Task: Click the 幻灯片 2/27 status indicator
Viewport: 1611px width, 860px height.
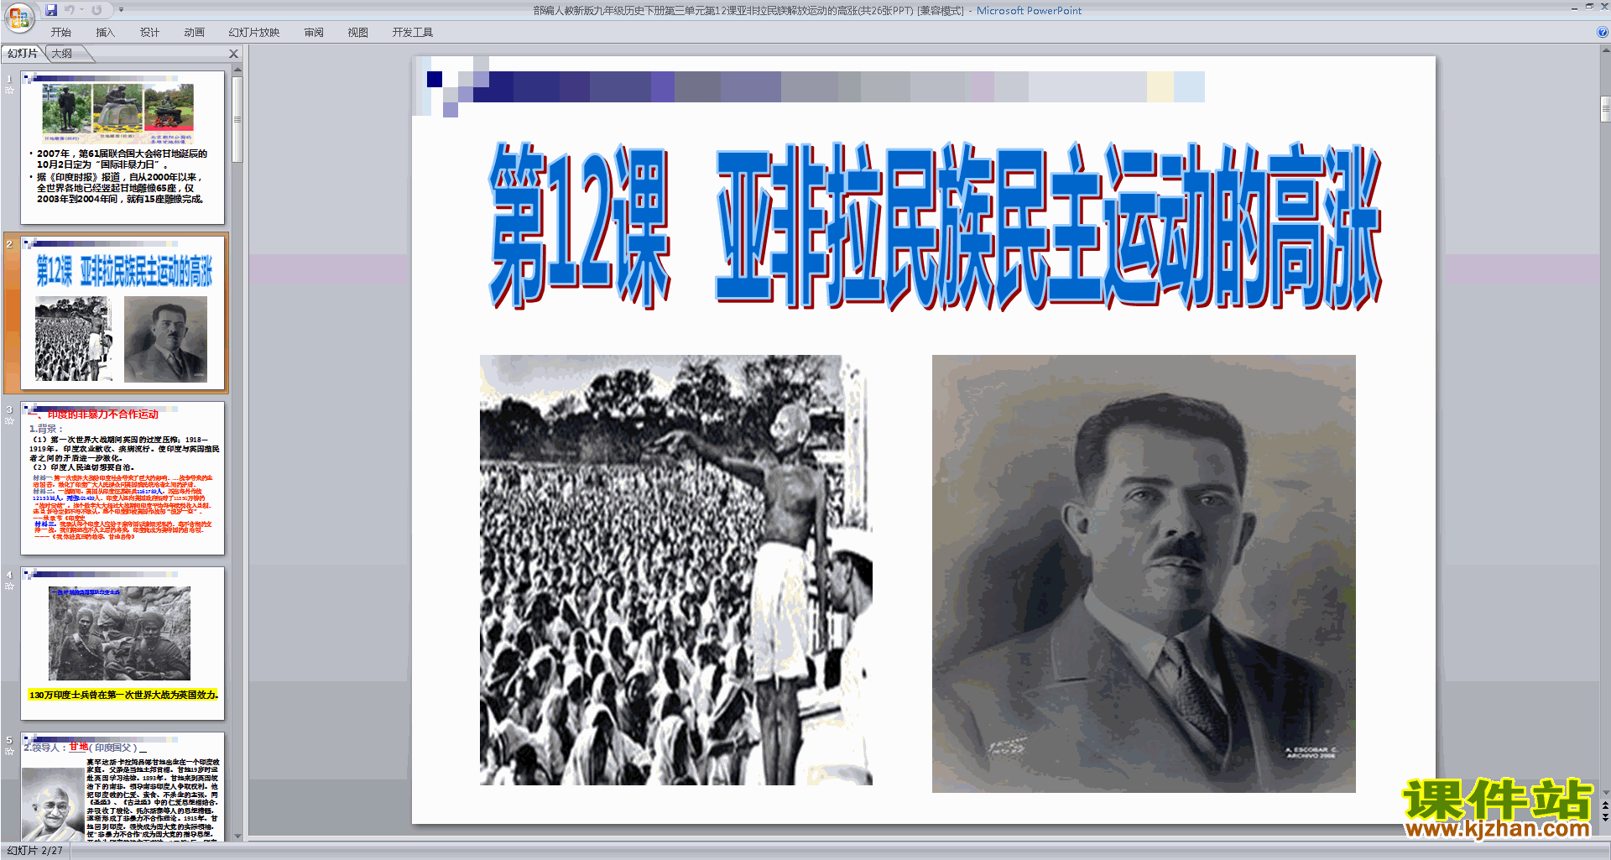Action: (x=34, y=851)
